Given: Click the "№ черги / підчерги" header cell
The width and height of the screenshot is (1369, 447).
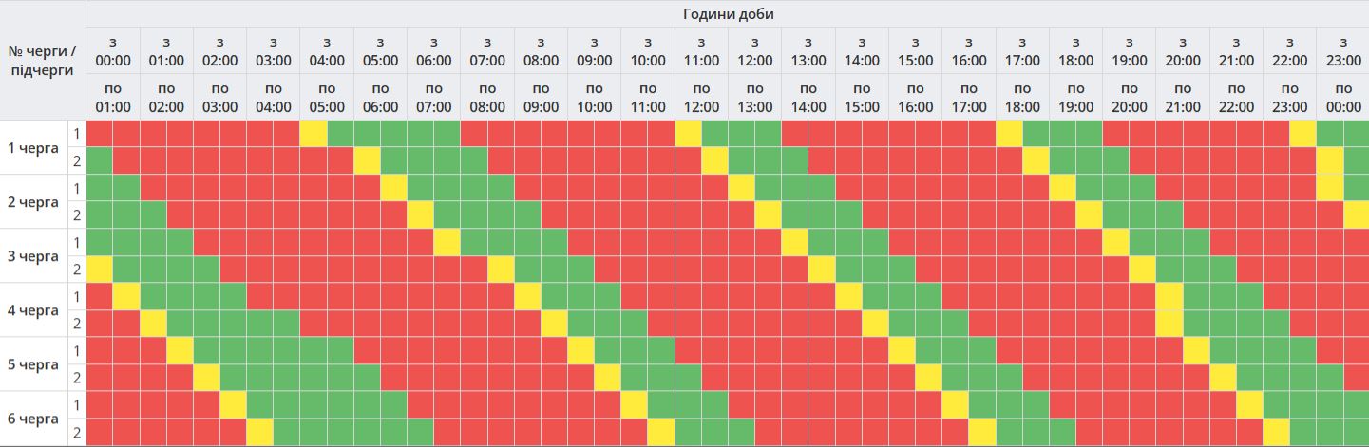Looking at the screenshot, I should pos(42,60).
